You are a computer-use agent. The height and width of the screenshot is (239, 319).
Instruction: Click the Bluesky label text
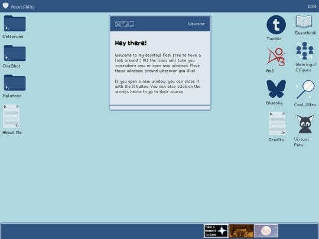click(x=274, y=103)
